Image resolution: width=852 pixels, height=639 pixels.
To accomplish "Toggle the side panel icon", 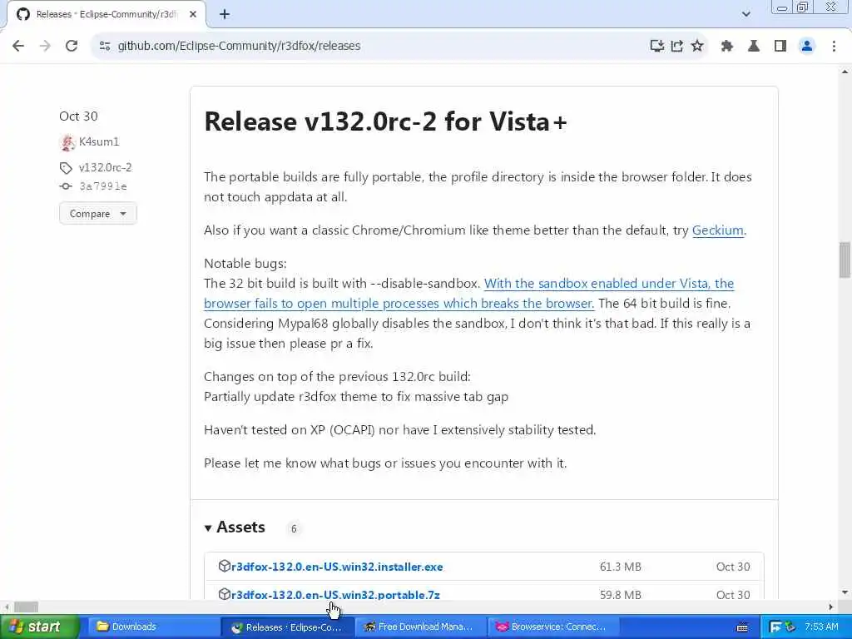I will (780, 46).
